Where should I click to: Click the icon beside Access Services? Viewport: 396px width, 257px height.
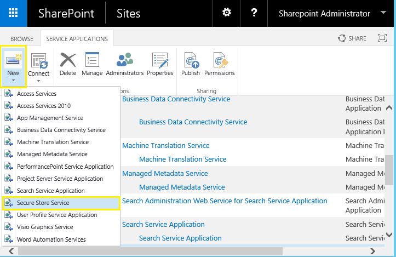tap(9, 94)
